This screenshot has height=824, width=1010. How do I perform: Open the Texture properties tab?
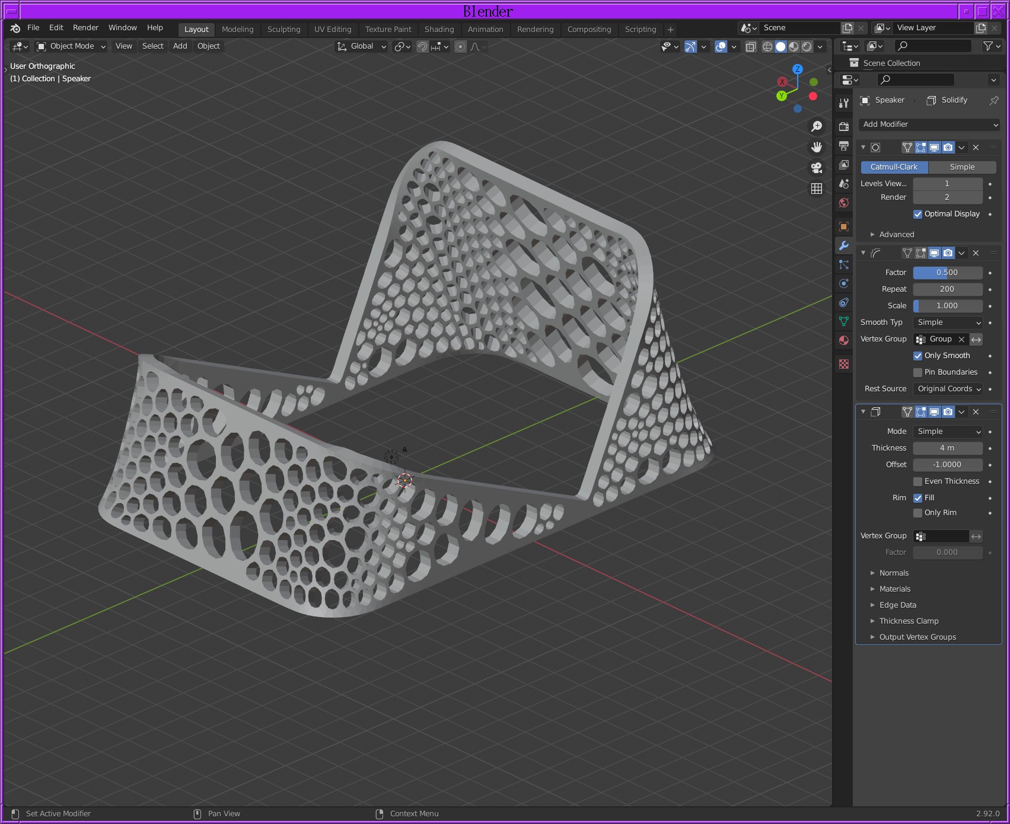[843, 364]
